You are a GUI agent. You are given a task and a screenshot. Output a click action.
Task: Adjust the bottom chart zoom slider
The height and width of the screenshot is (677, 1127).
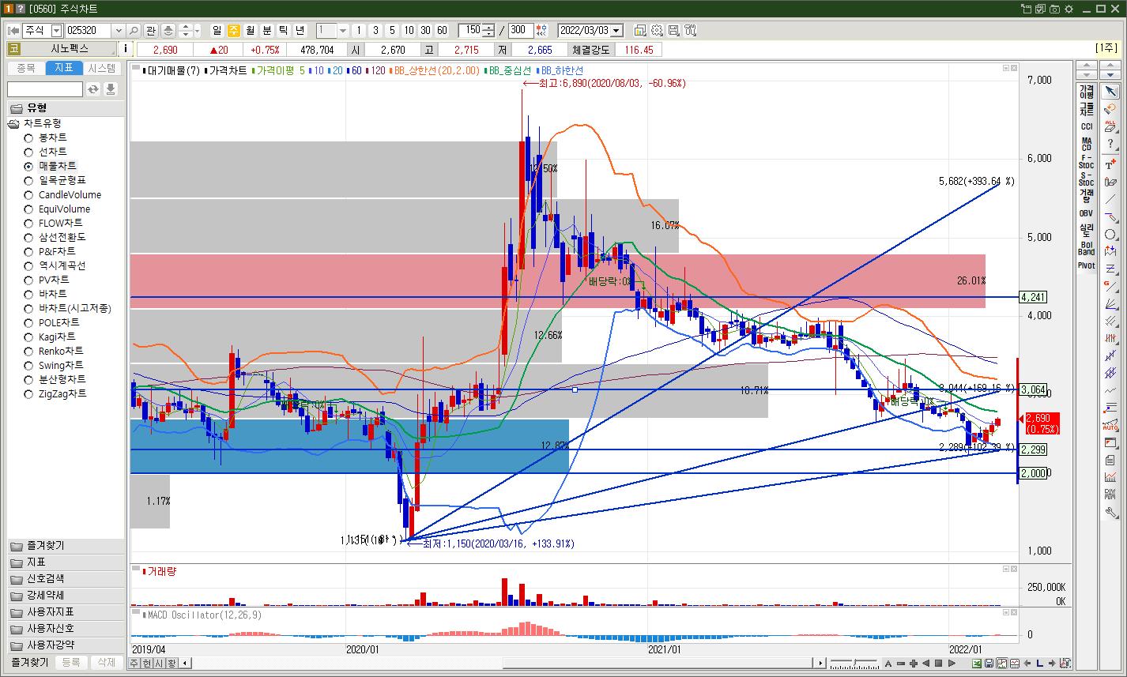pyautogui.click(x=854, y=663)
